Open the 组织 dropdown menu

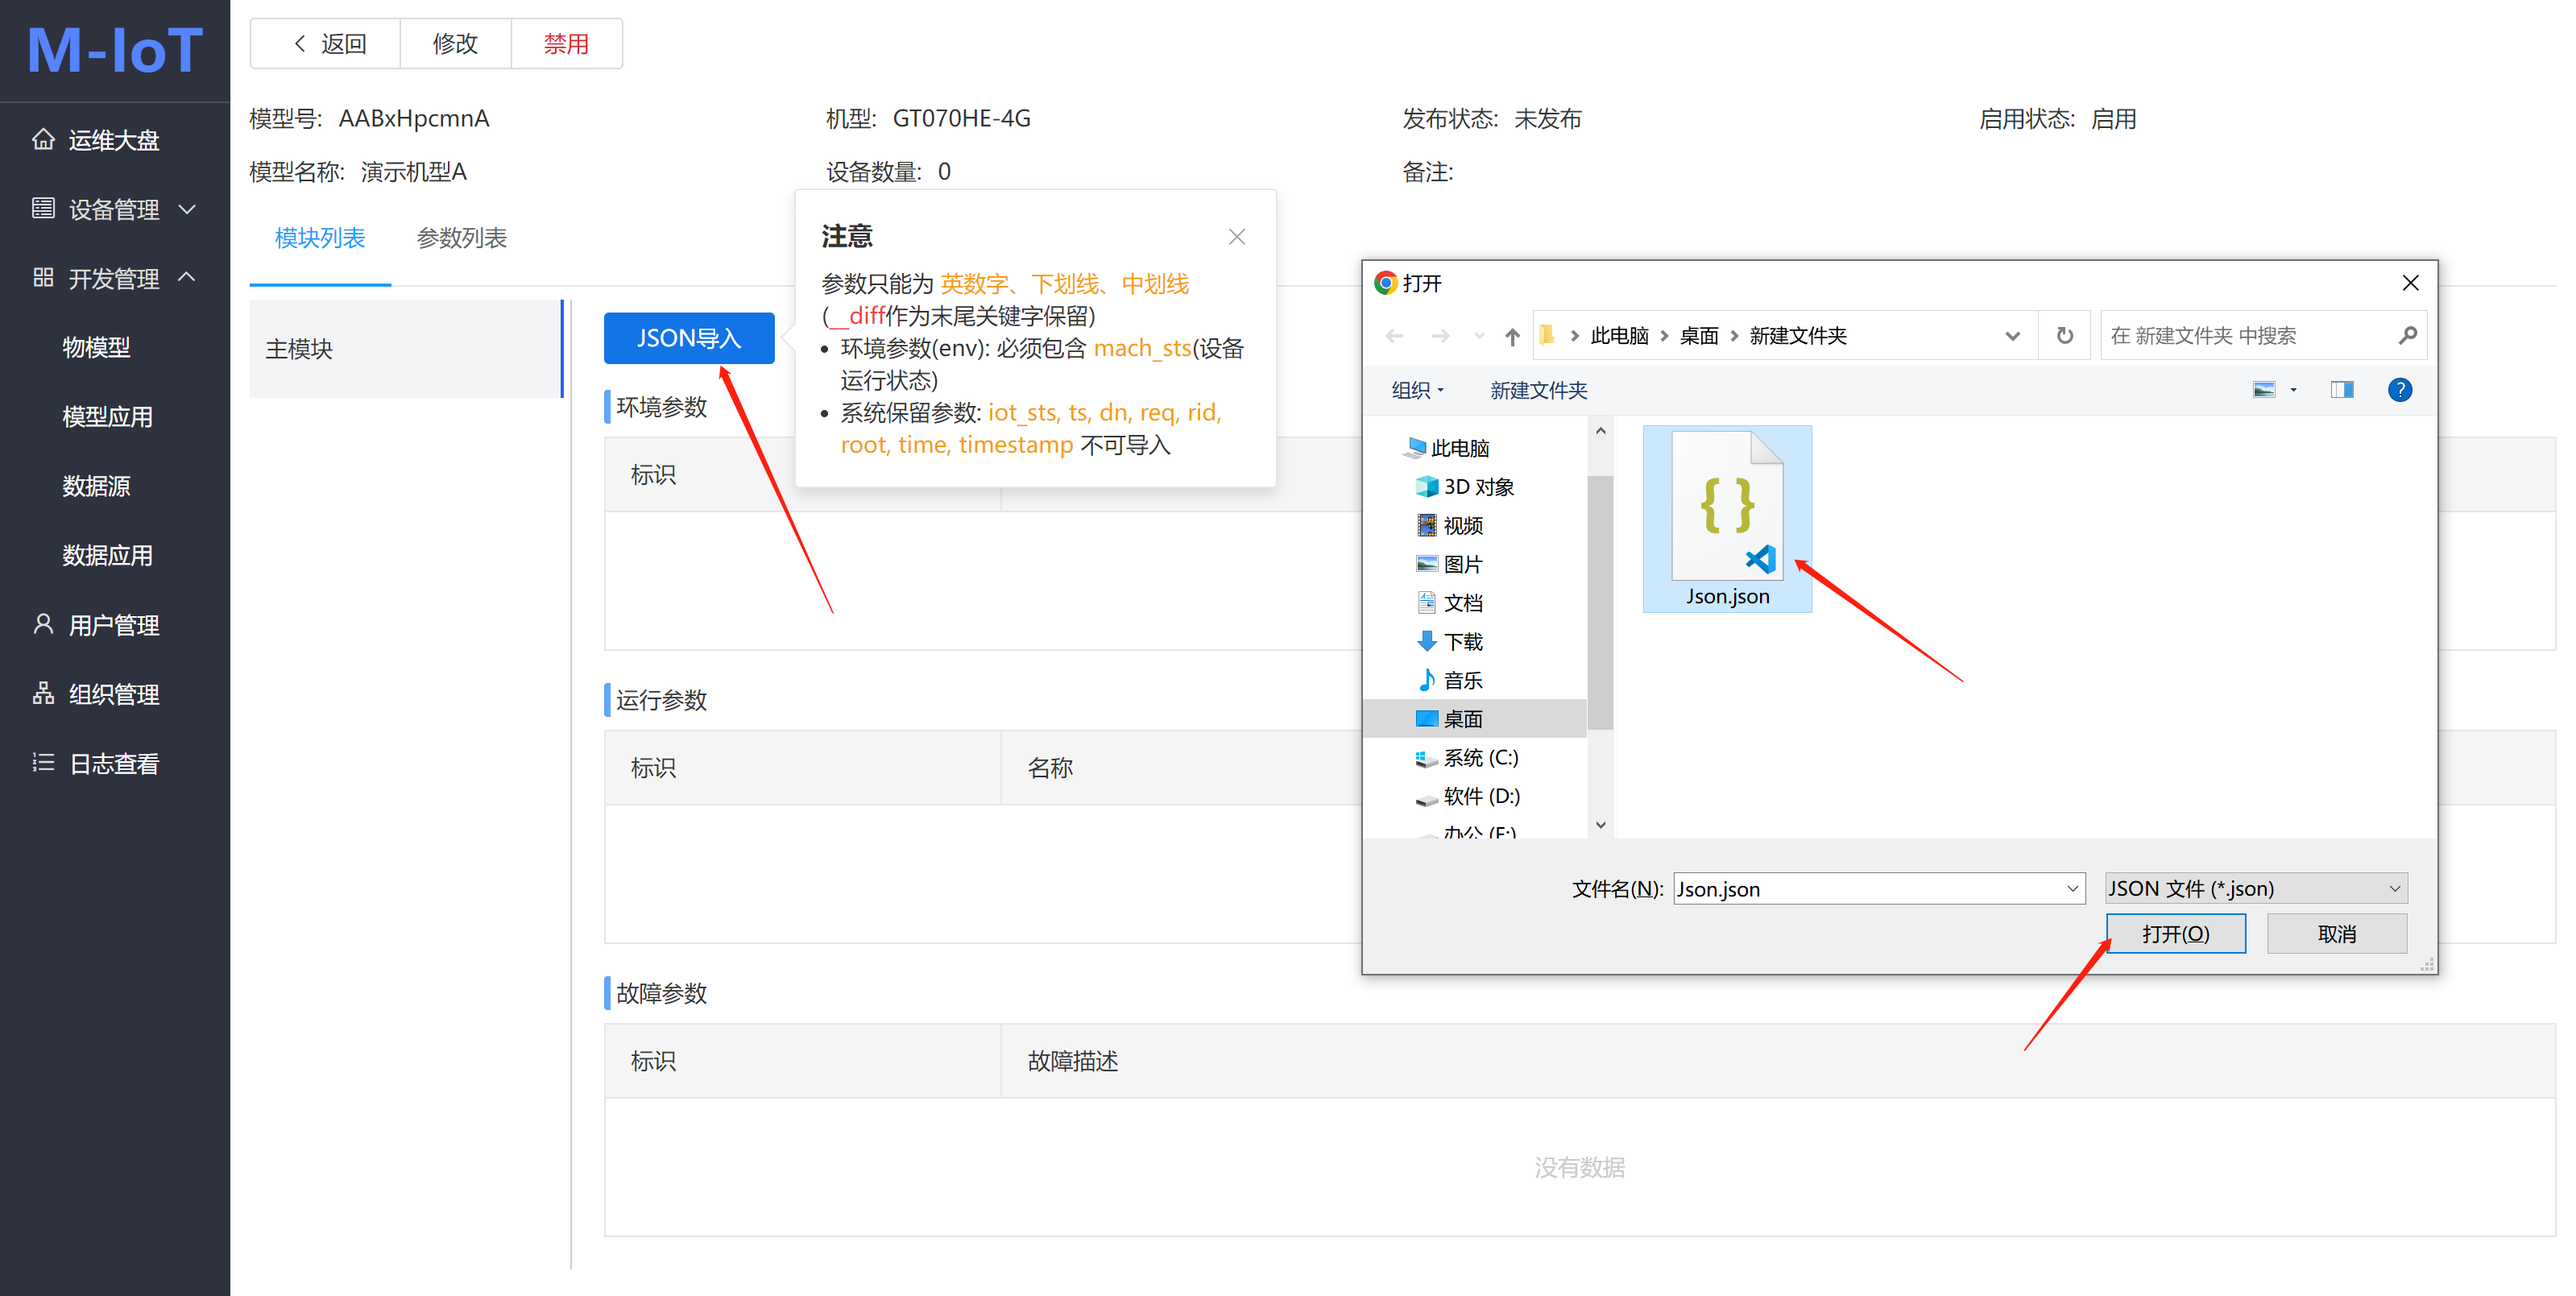[1417, 391]
